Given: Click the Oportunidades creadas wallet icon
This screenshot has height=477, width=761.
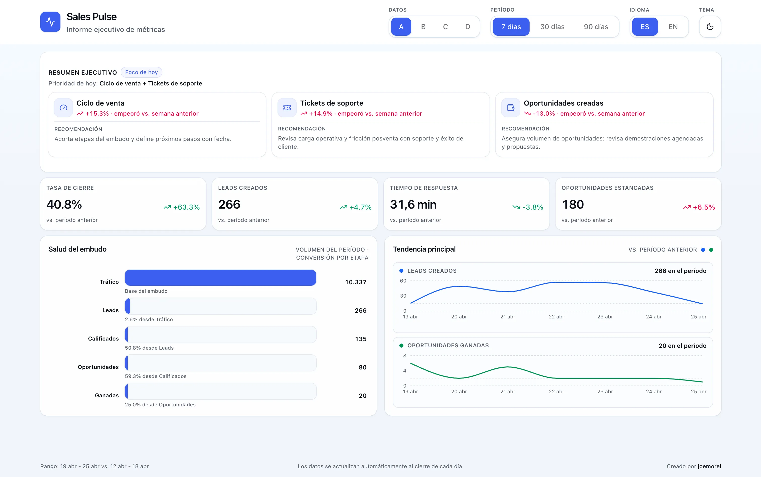Looking at the screenshot, I should 511,108.
